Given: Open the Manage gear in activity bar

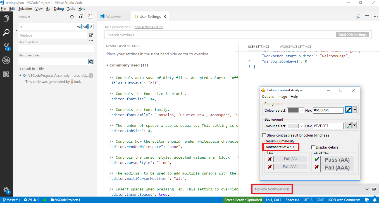Looking at the screenshot, I should tap(6, 190).
